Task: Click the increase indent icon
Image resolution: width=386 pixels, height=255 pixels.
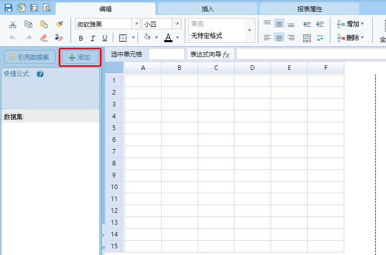Action: [x=320, y=24]
